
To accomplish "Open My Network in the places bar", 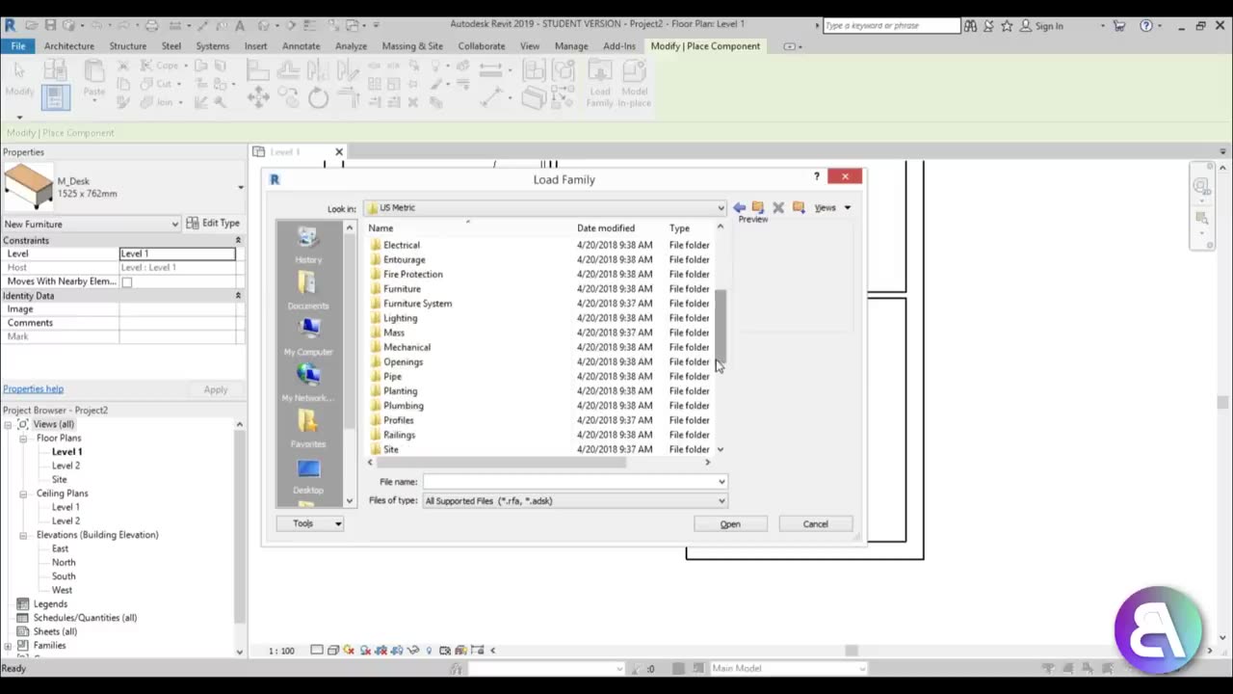I will pyautogui.click(x=308, y=383).
